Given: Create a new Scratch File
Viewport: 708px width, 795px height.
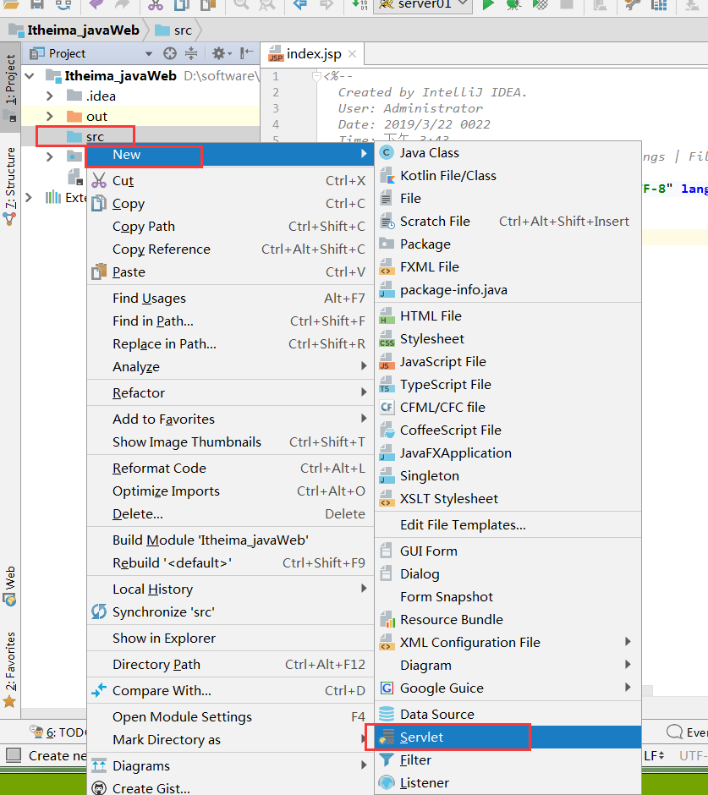Looking at the screenshot, I should 508,221.
